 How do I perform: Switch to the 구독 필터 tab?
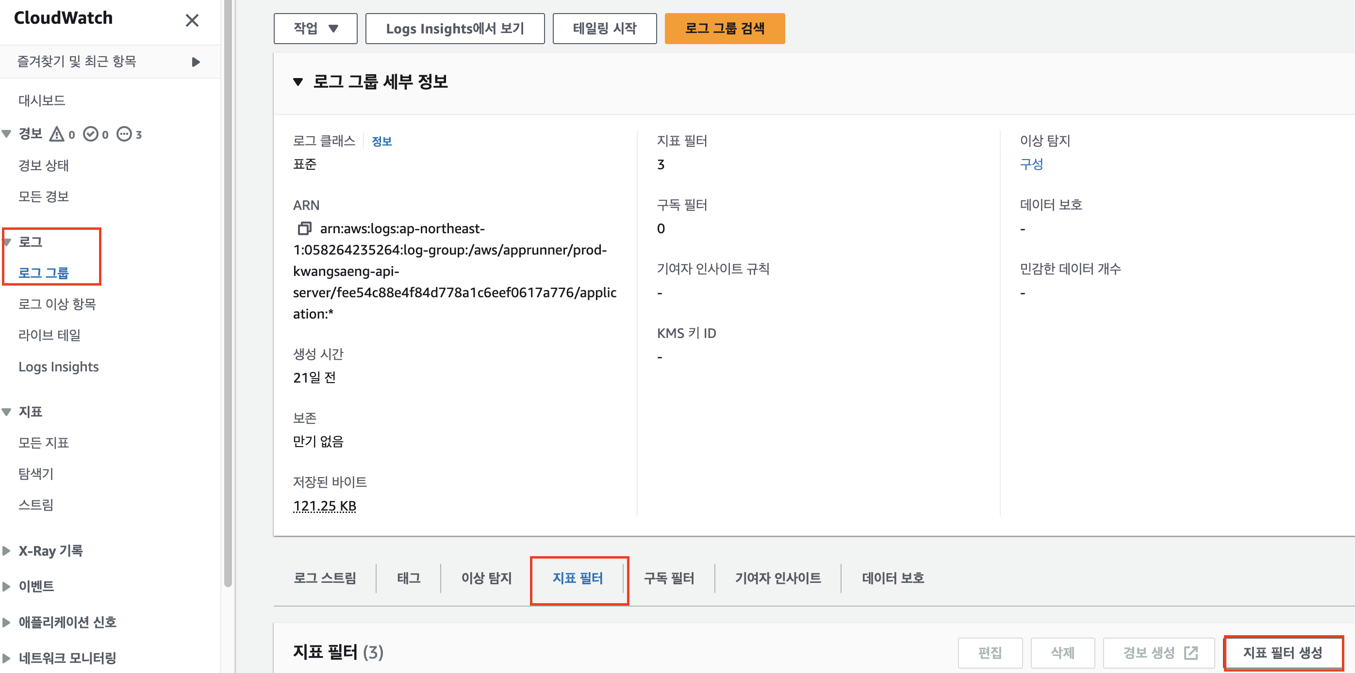pos(669,578)
